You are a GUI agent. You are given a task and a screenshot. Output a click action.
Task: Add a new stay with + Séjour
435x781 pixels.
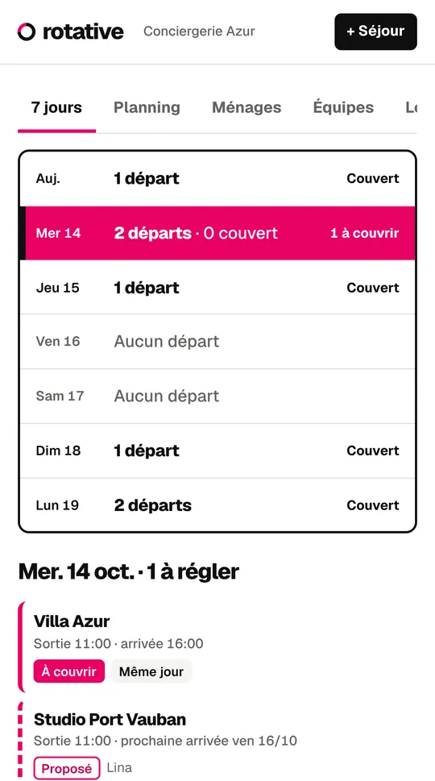(375, 31)
